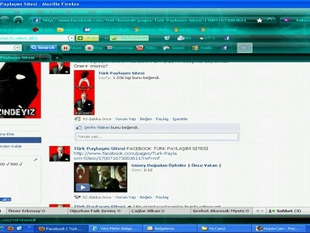Bookmark this page with the star icon
The width and height of the screenshot is (310, 233).
coord(259,20)
